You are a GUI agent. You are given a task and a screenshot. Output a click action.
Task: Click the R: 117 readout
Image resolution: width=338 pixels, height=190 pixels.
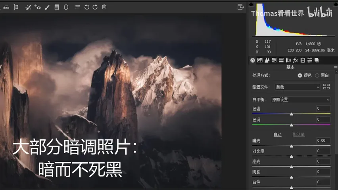(263, 42)
